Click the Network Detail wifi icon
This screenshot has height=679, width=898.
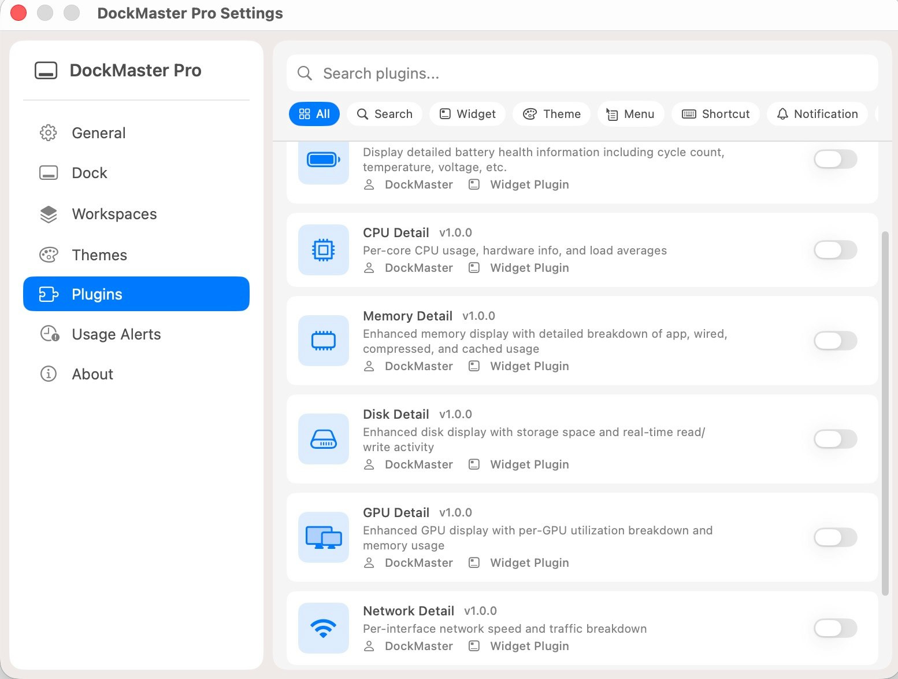[324, 628]
